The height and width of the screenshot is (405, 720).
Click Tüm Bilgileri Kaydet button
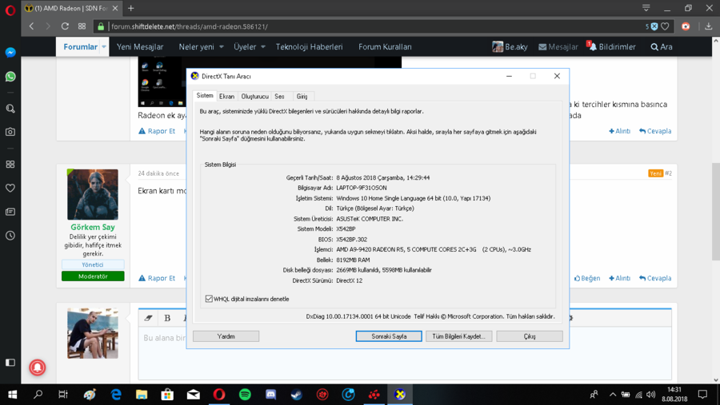tap(458, 336)
